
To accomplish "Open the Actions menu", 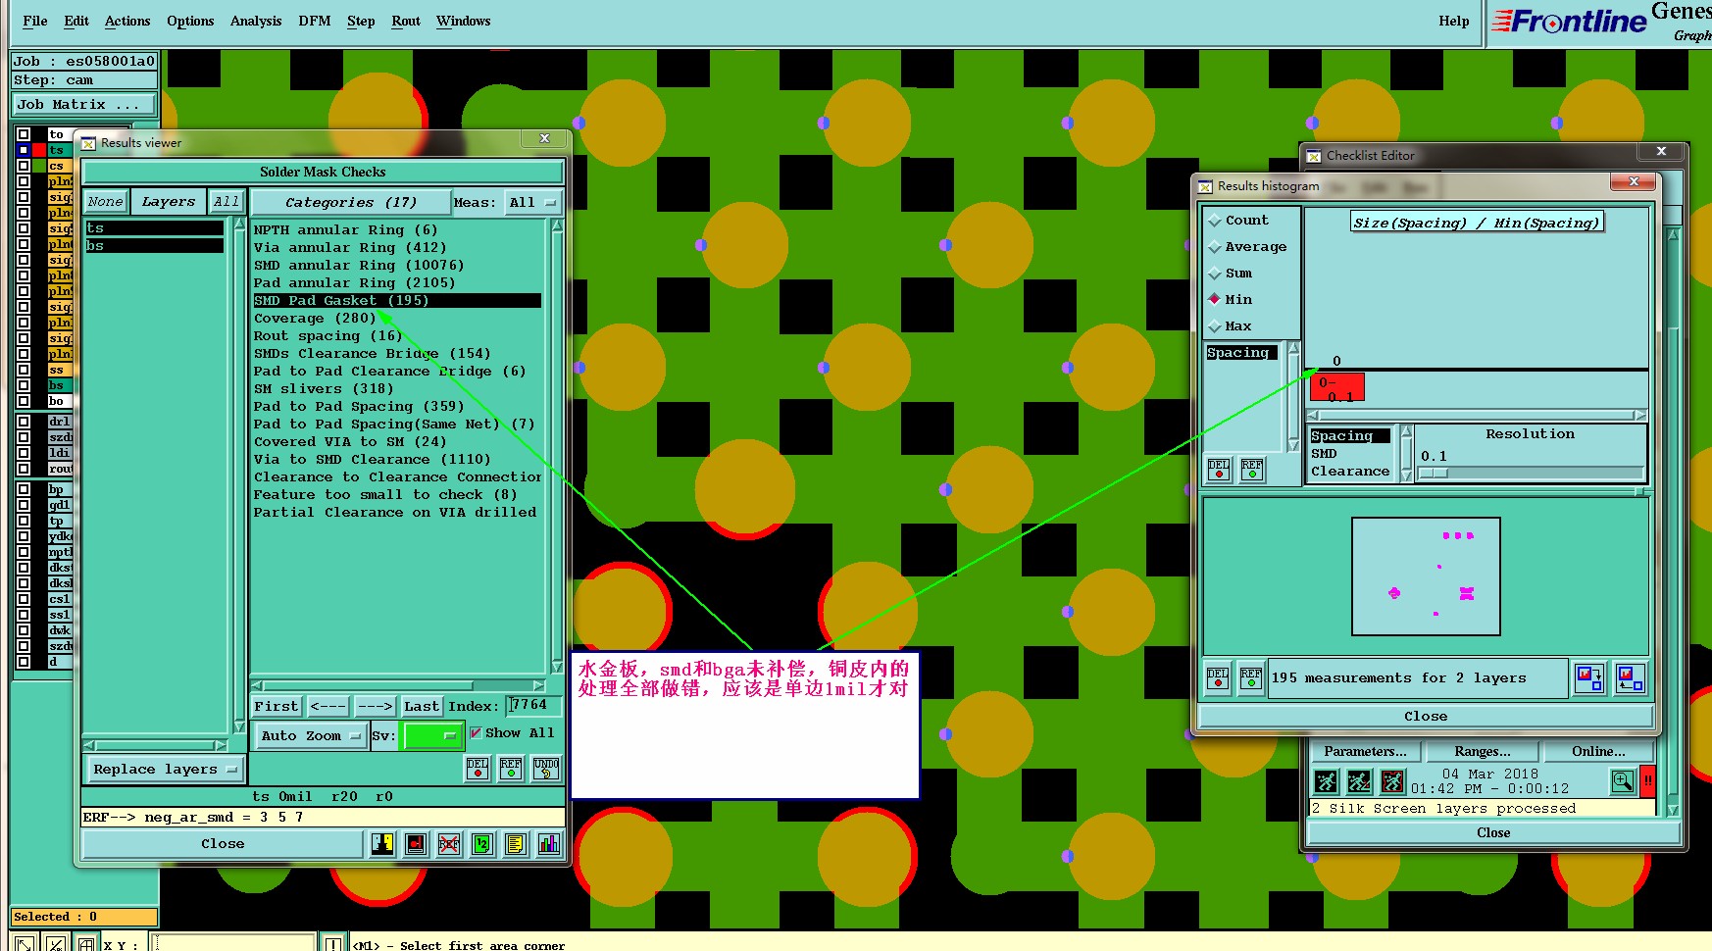I will 127,21.
